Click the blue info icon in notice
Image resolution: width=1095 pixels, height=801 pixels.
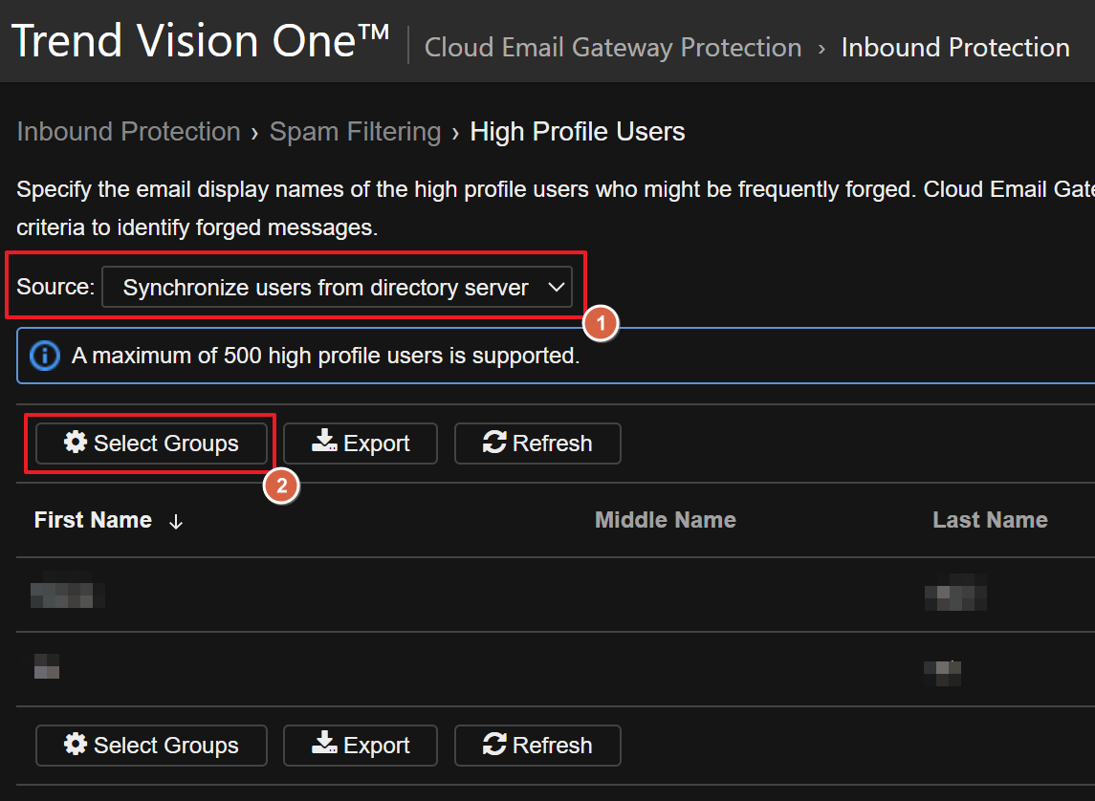tap(45, 356)
